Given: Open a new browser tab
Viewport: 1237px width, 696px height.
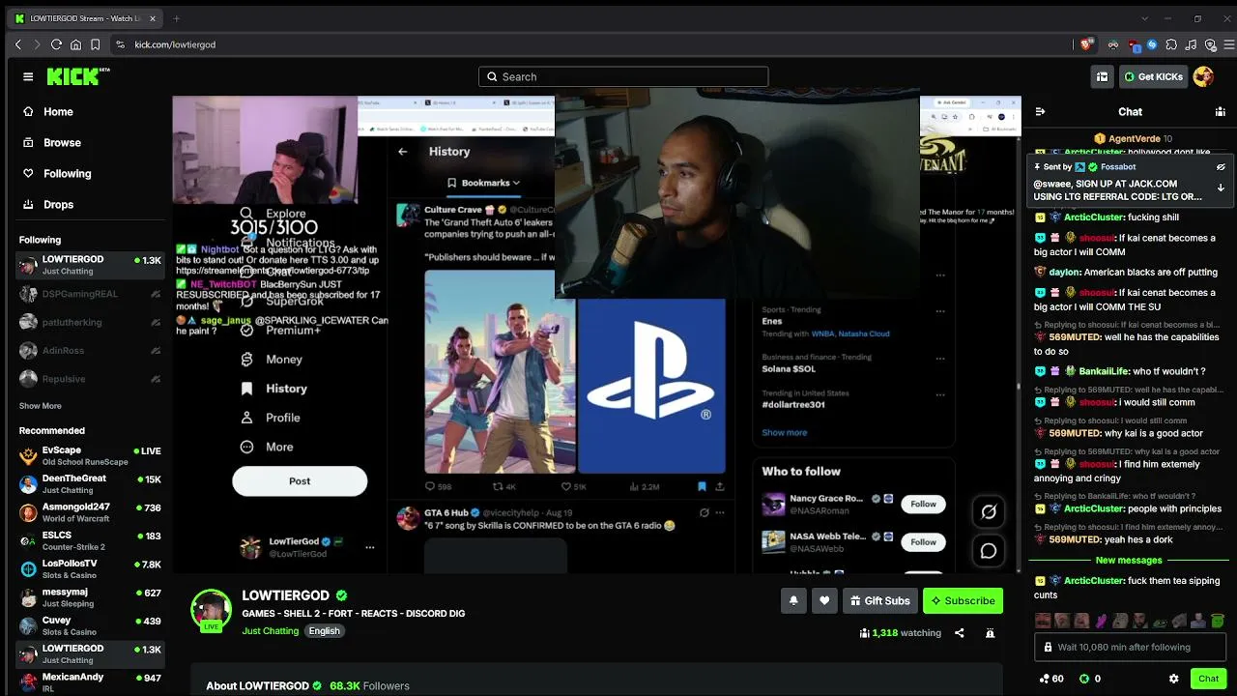Looking at the screenshot, I should pyautogui.click(x=176, y=18).
